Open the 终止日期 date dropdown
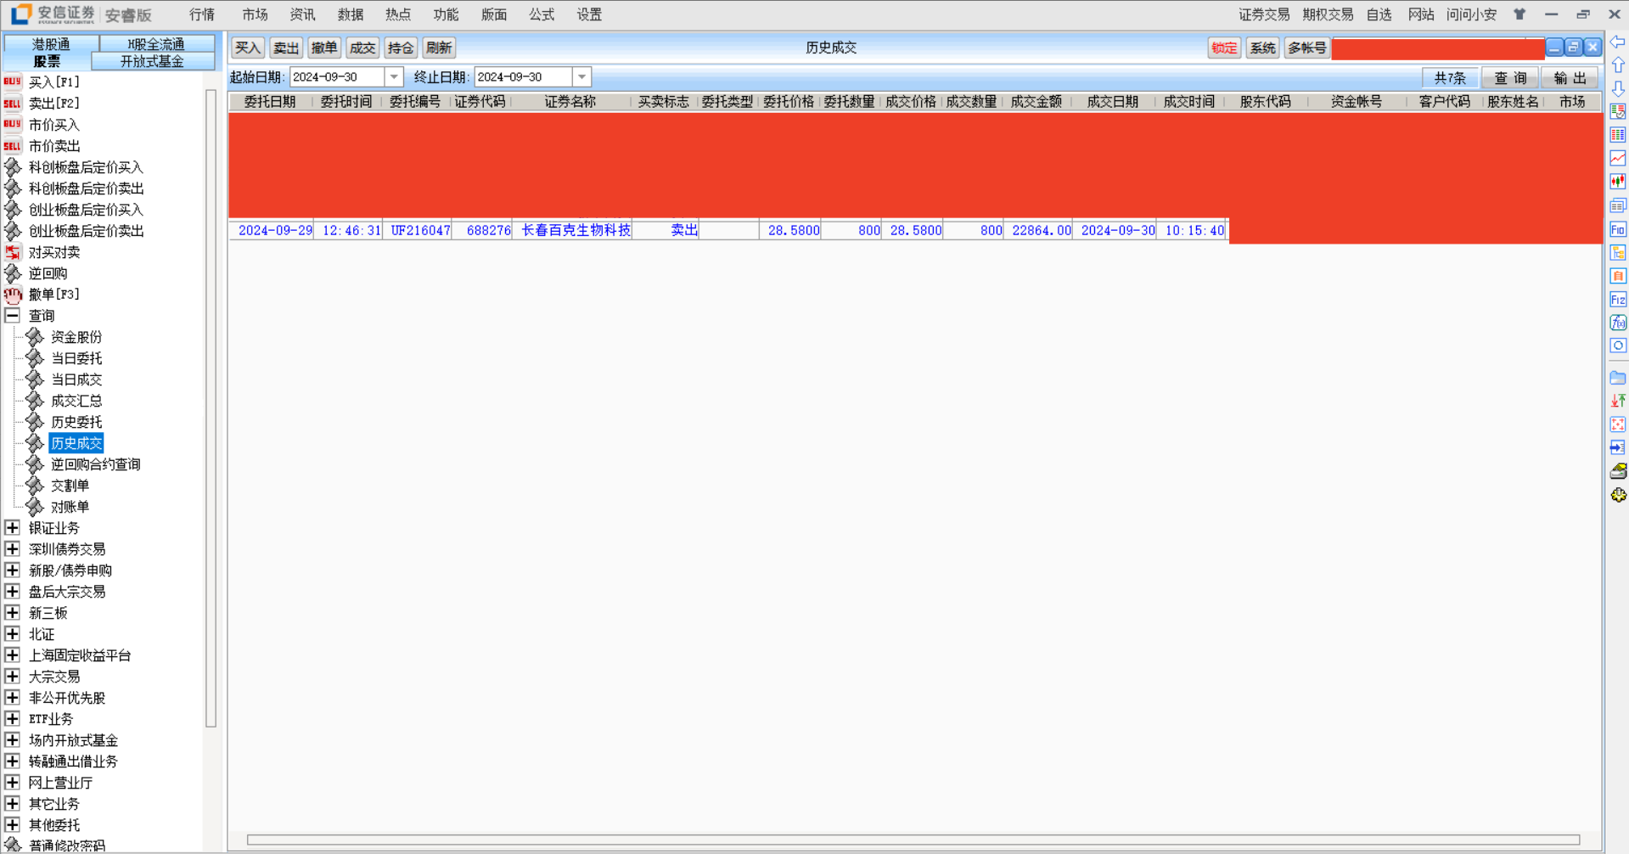1629x854 pixels. tap(581, 77)
